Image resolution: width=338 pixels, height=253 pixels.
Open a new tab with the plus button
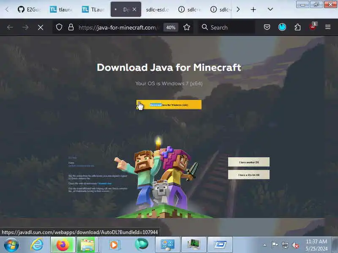click(x=253, y=9)
